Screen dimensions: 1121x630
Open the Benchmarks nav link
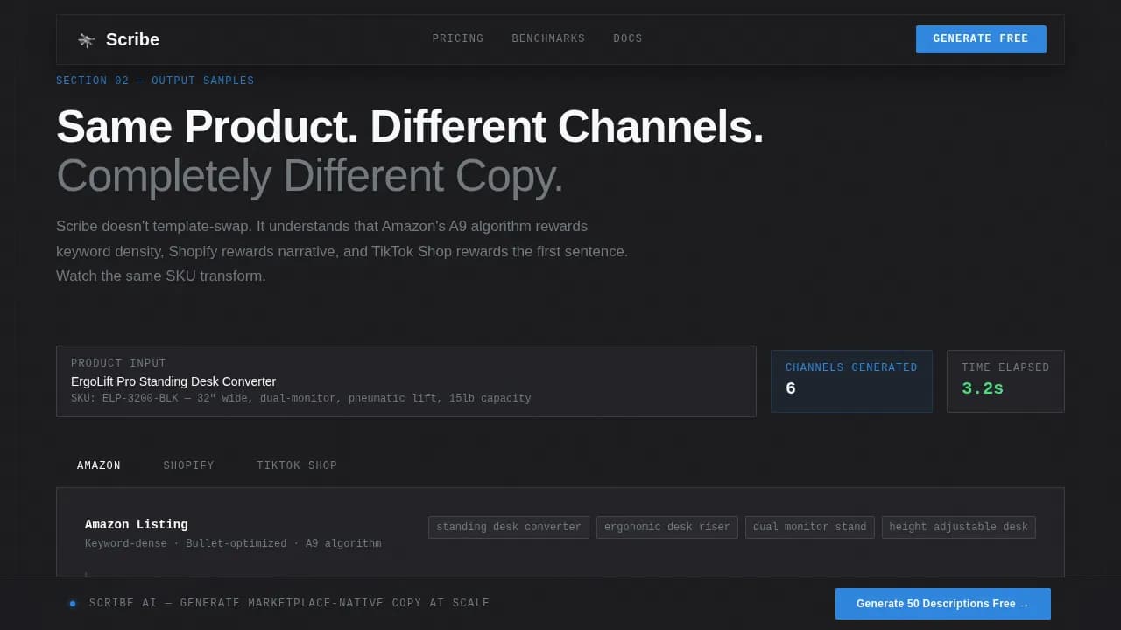coord(548,38)
